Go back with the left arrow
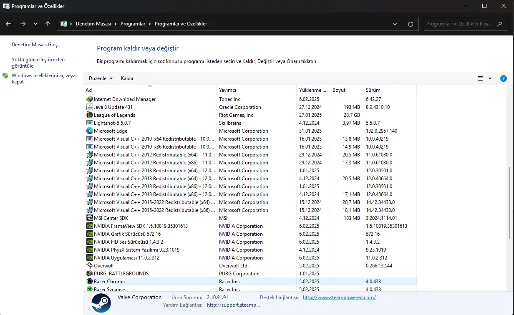 (8, 24)
